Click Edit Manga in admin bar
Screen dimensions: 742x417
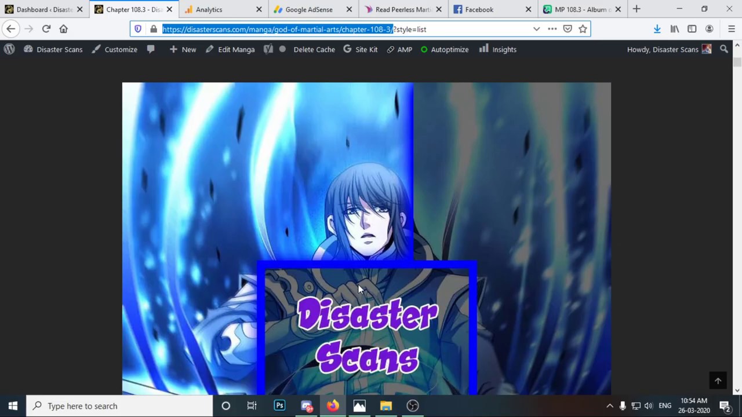230,49
